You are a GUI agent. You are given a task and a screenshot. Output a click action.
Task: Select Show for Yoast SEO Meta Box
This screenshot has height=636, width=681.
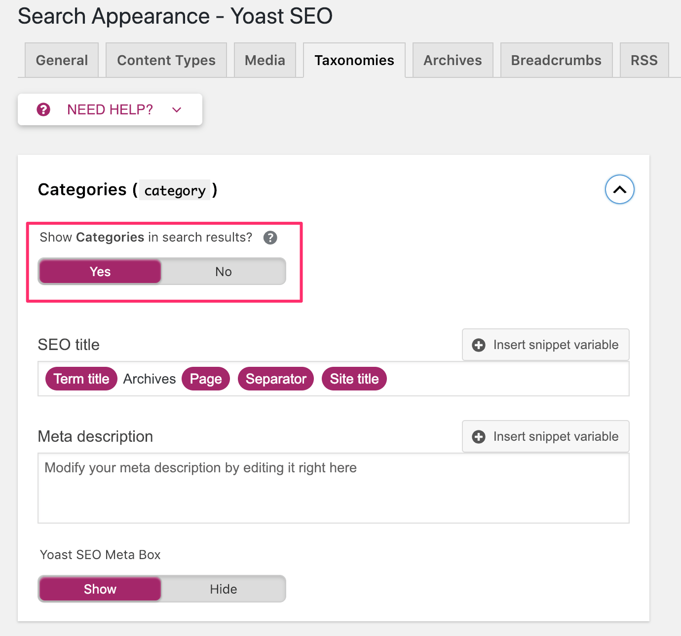[x=100, y=589]
